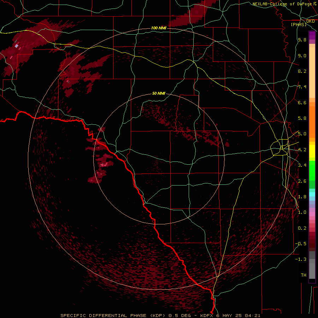The height and width of the screenshot is (318, 318).
Task: Click the 7.4 scale label
Action: coord(302,87)
